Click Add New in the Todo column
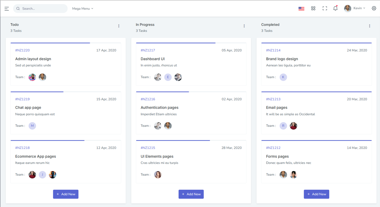The height and width of the screenshot is (207, 380). pos(66,194)
